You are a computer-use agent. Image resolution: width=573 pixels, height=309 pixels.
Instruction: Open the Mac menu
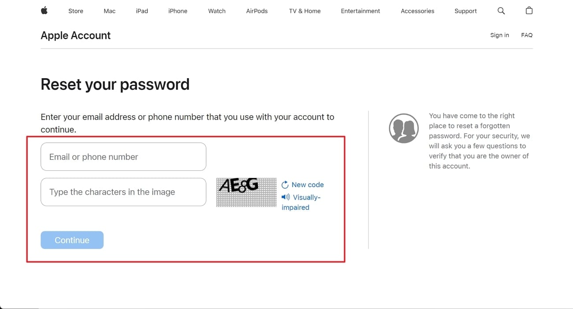[x=109, y=11]
